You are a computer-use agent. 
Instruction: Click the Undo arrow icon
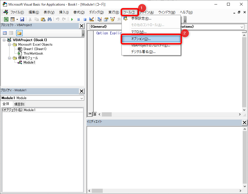click(x=58, y=19)
